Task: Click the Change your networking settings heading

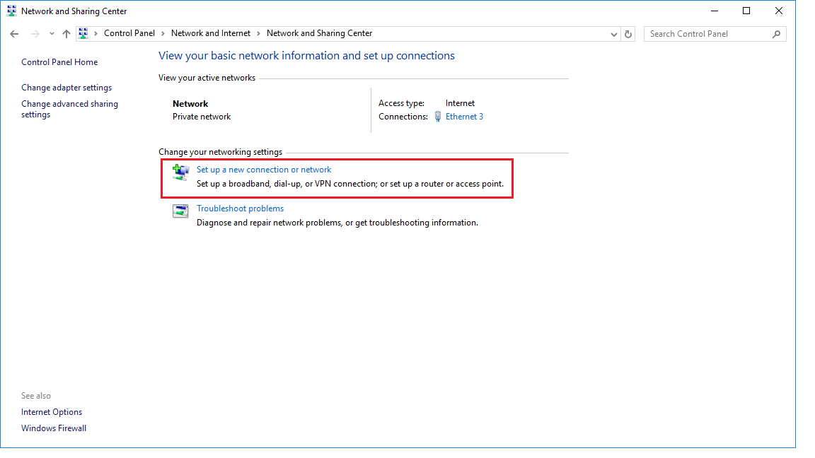Action: tap(221, 152)
